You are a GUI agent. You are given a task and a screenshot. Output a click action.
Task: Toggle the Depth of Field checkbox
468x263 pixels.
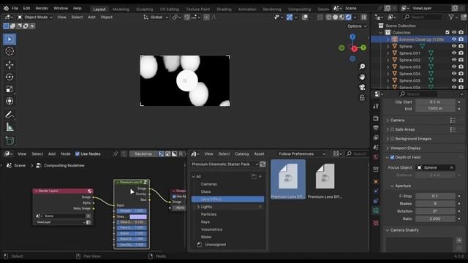click(x=392, y=157)
